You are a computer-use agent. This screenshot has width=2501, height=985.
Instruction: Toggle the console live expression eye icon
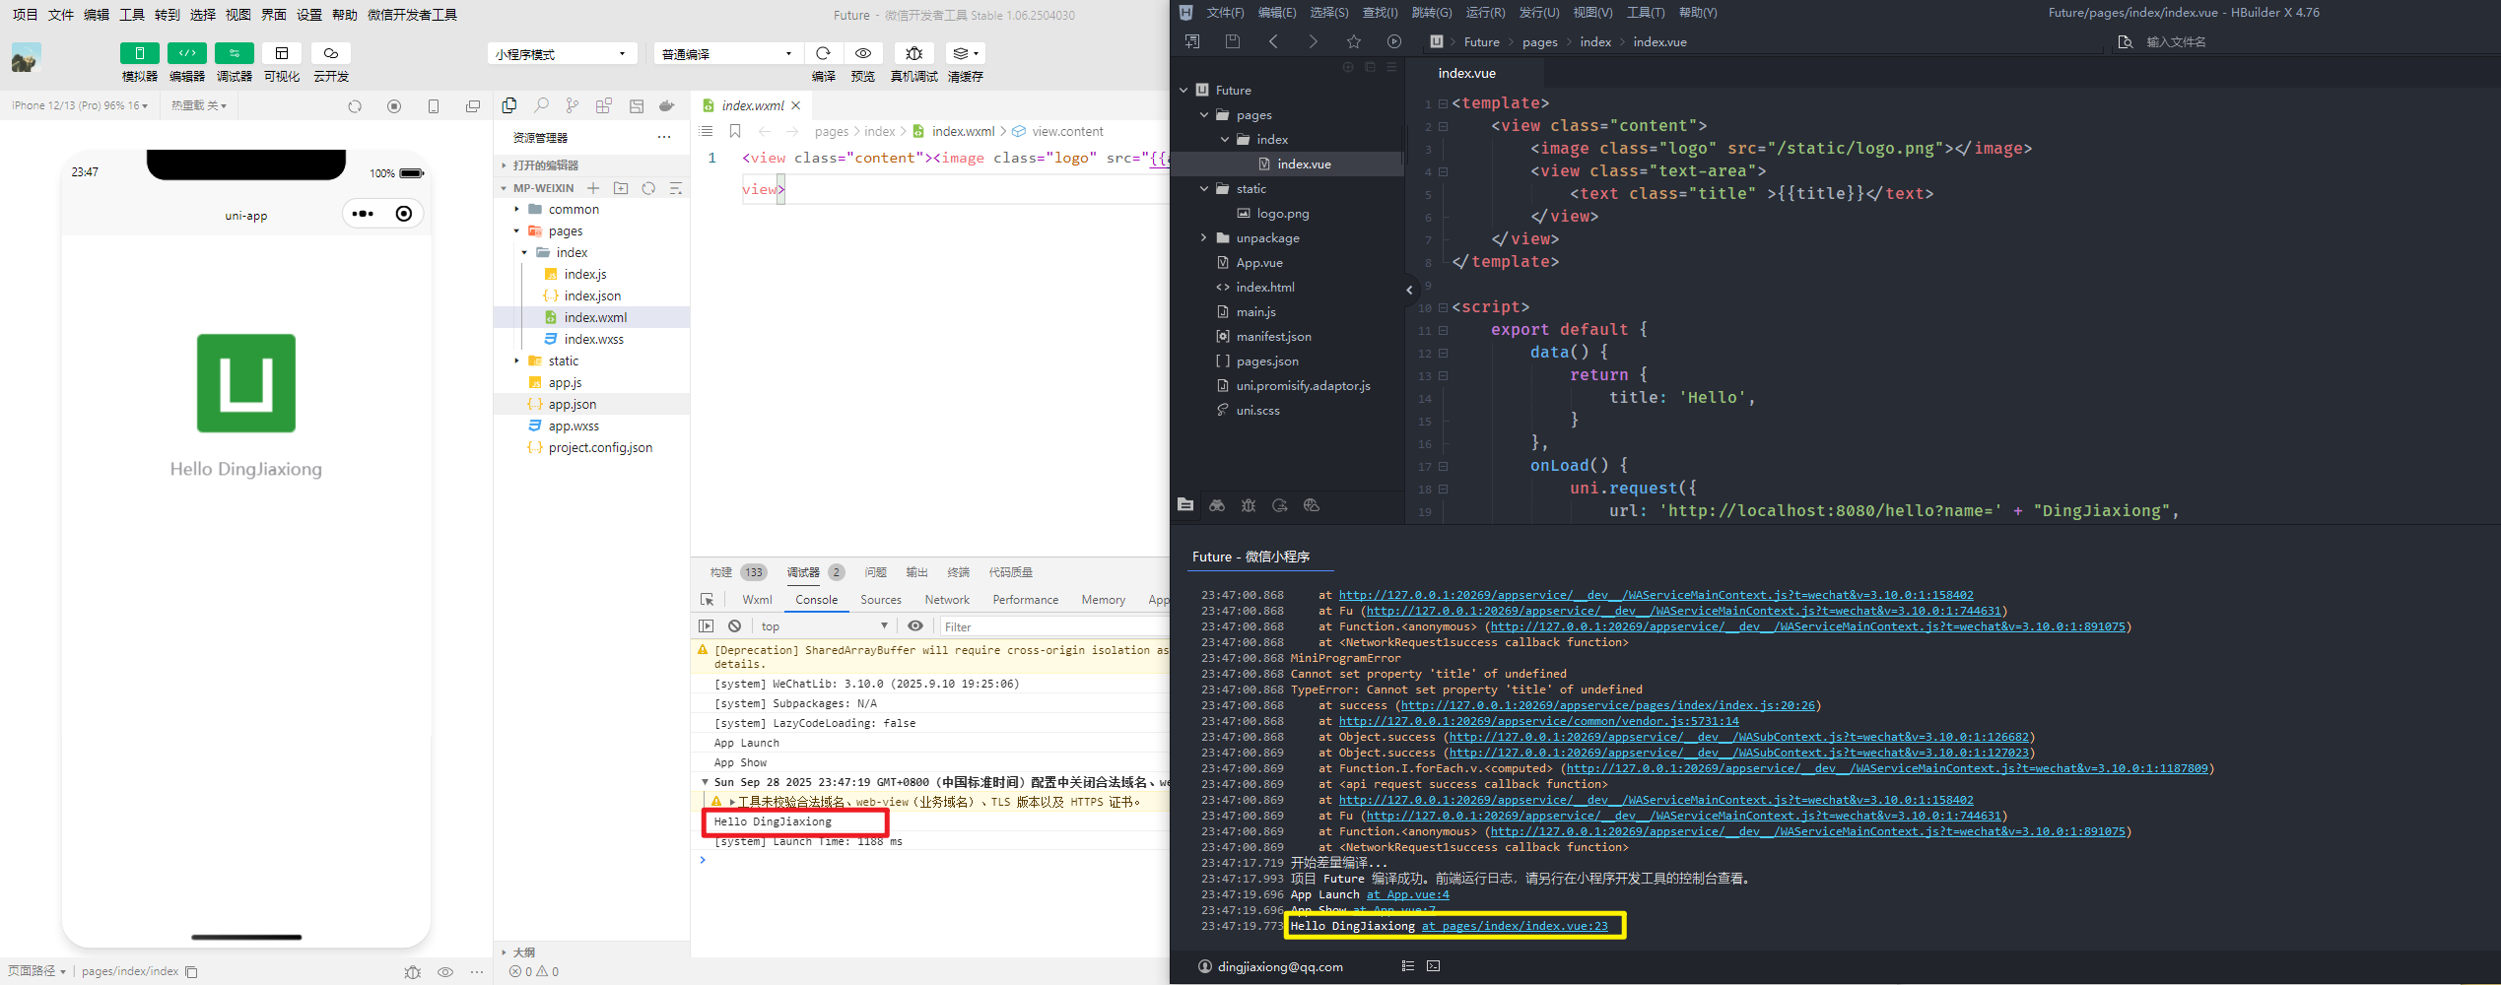[x=915, y=626]
